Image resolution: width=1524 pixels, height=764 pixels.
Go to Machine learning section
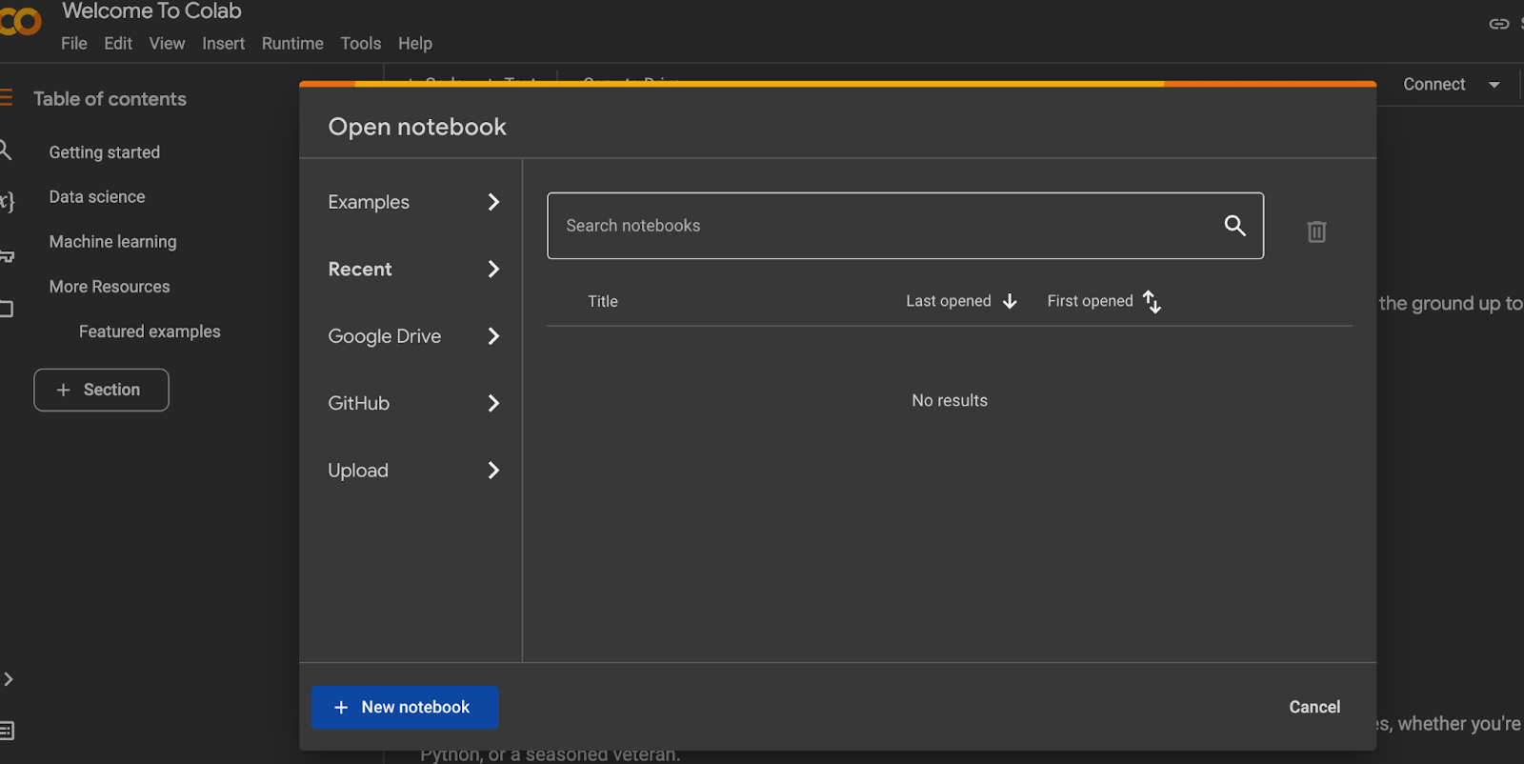pos(112,242)
